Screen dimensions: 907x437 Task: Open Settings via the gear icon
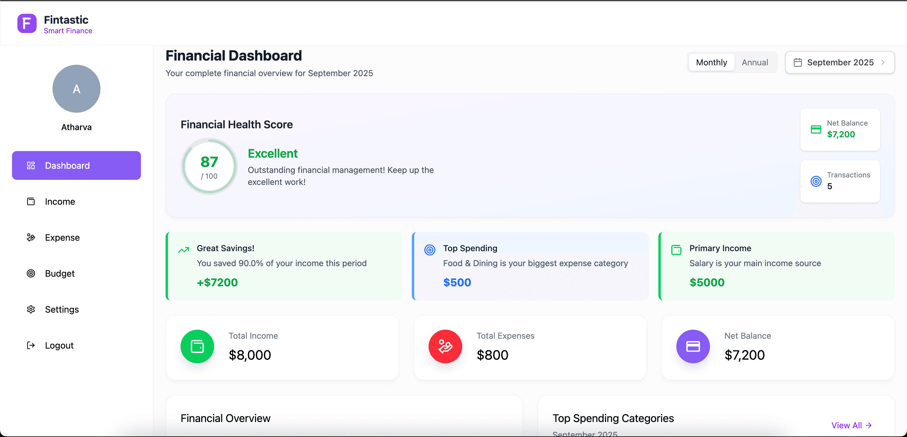click(31, 309)
